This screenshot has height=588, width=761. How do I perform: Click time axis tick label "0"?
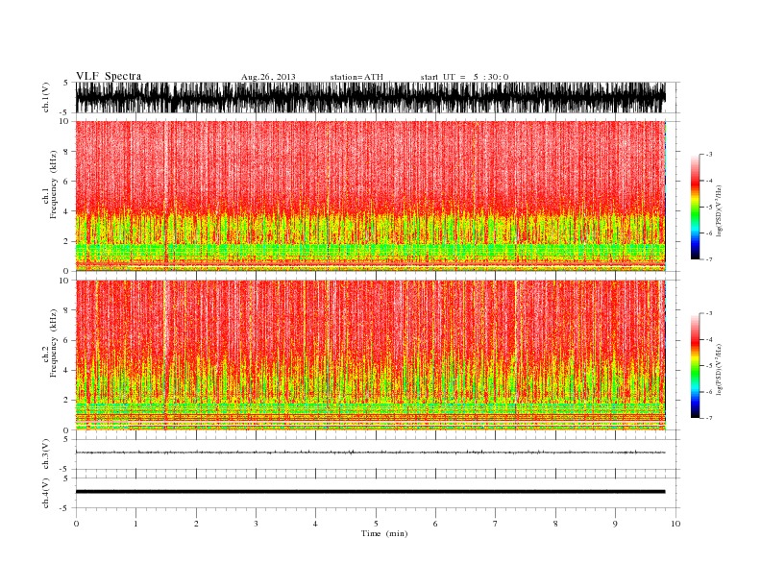pyautogui.click(x=76, y=524)
